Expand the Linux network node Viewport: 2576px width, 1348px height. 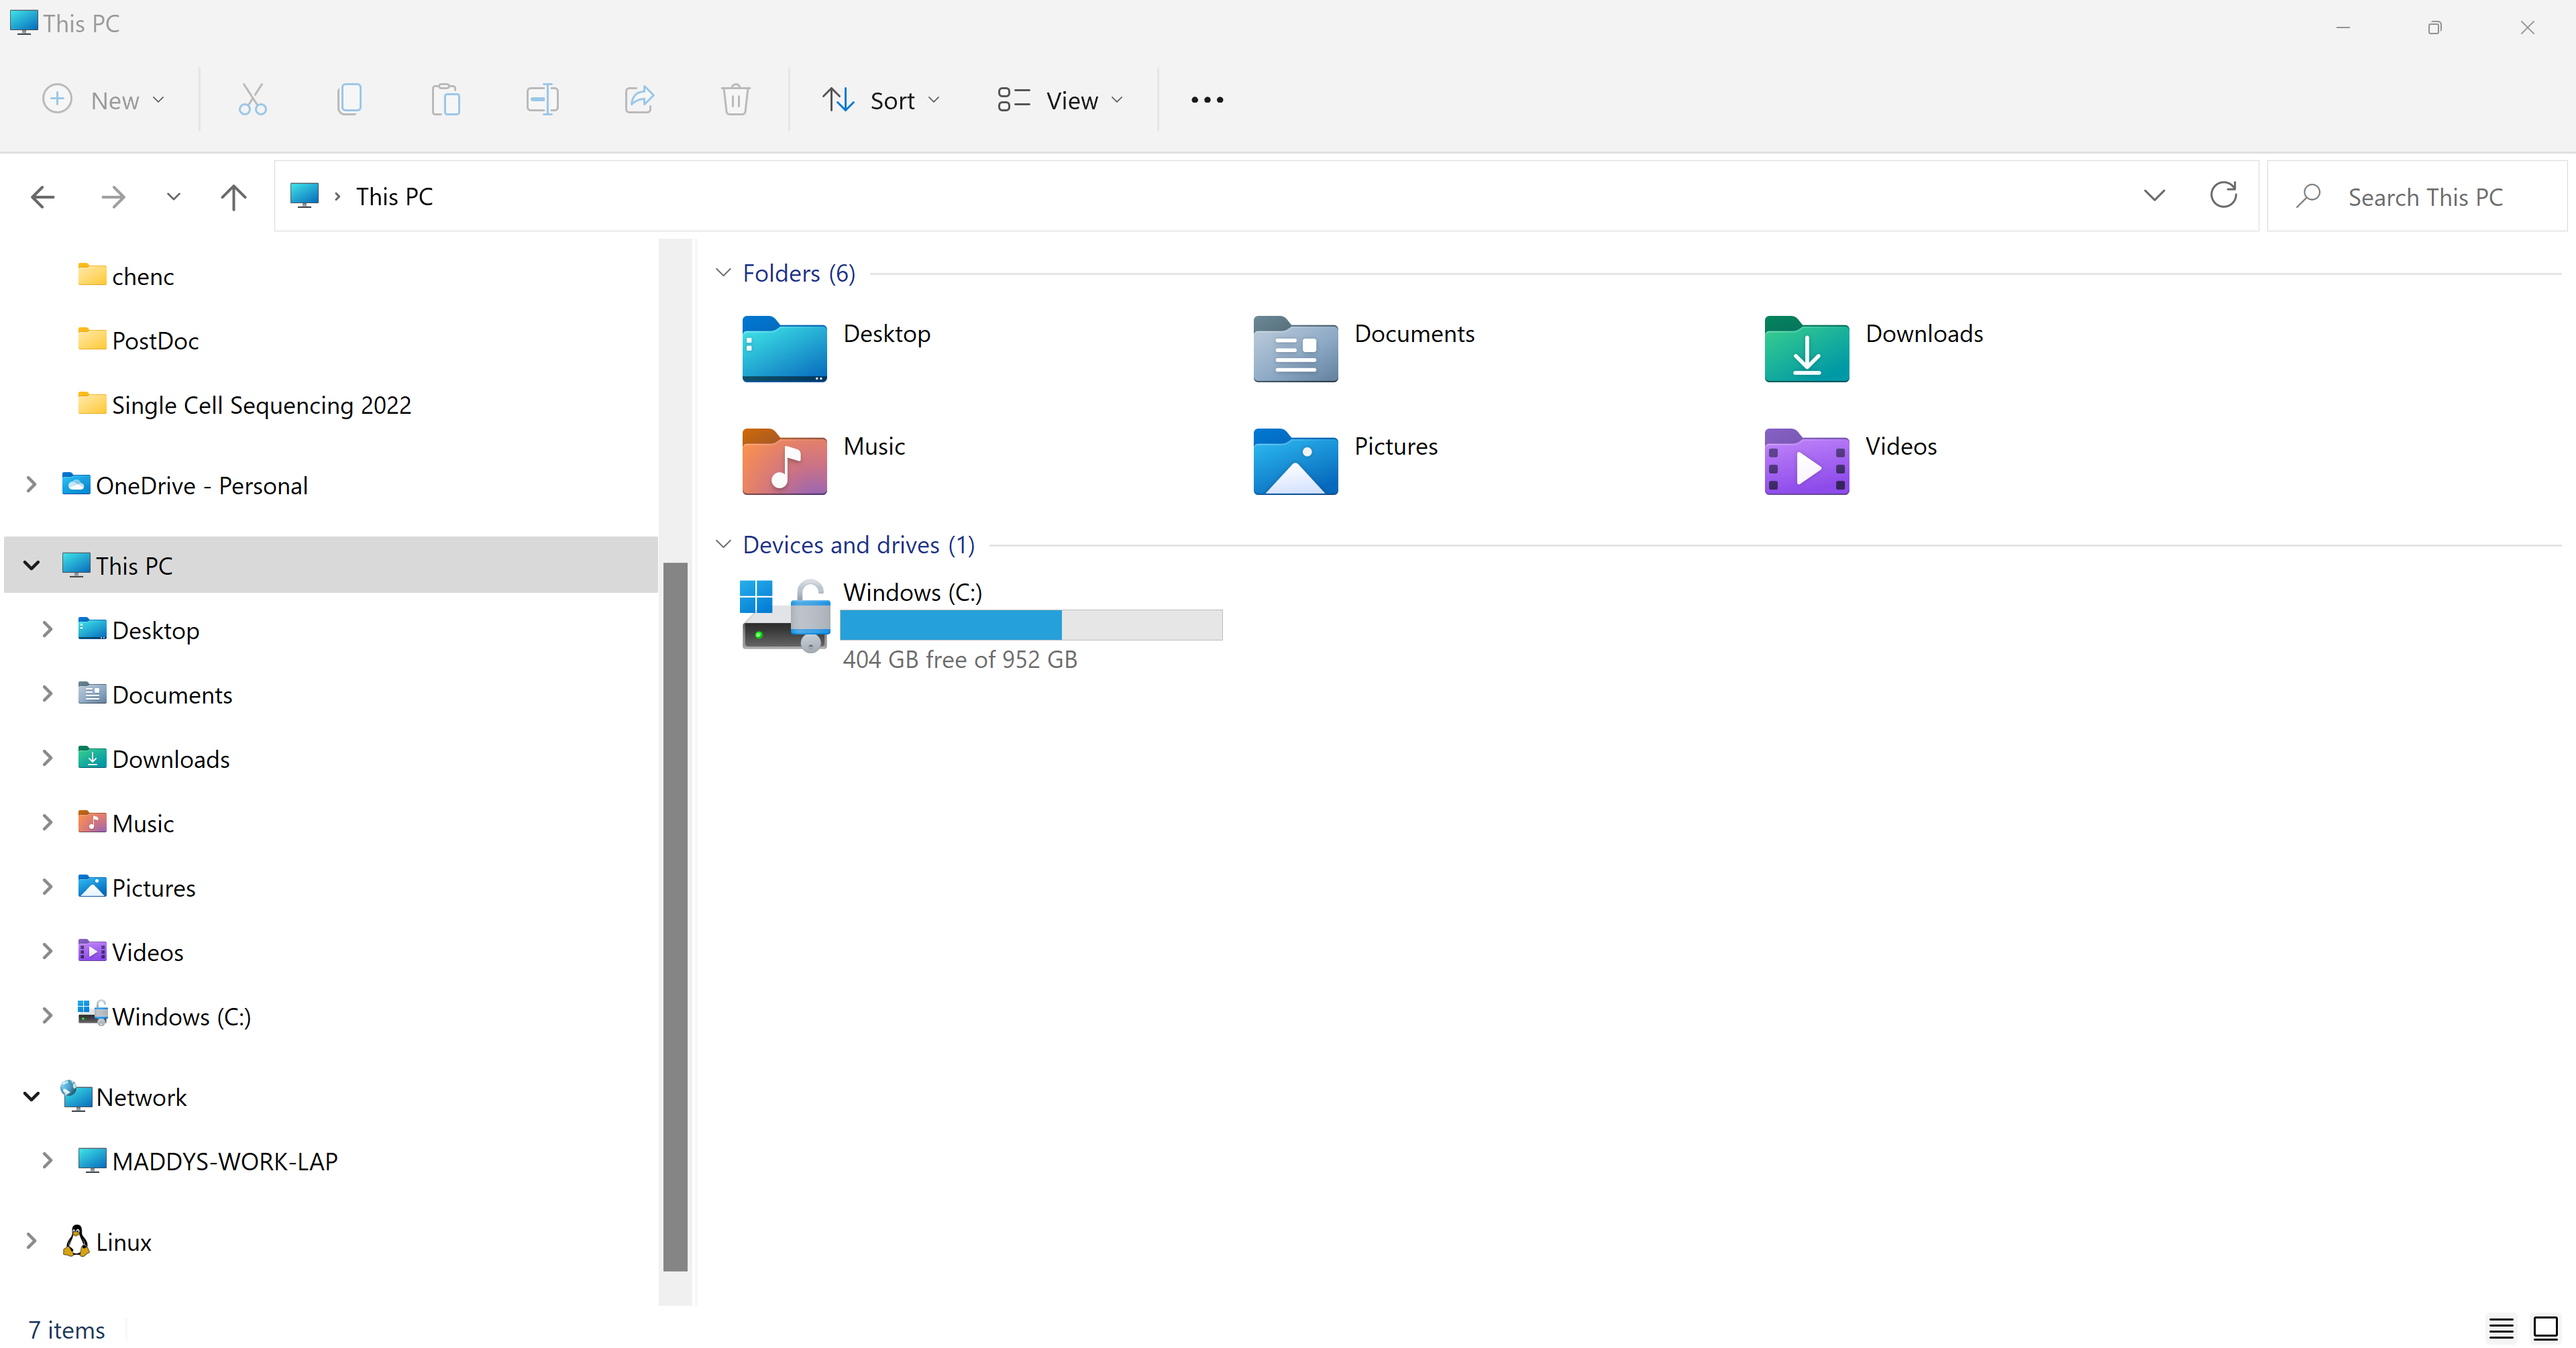coord(31,1242)
